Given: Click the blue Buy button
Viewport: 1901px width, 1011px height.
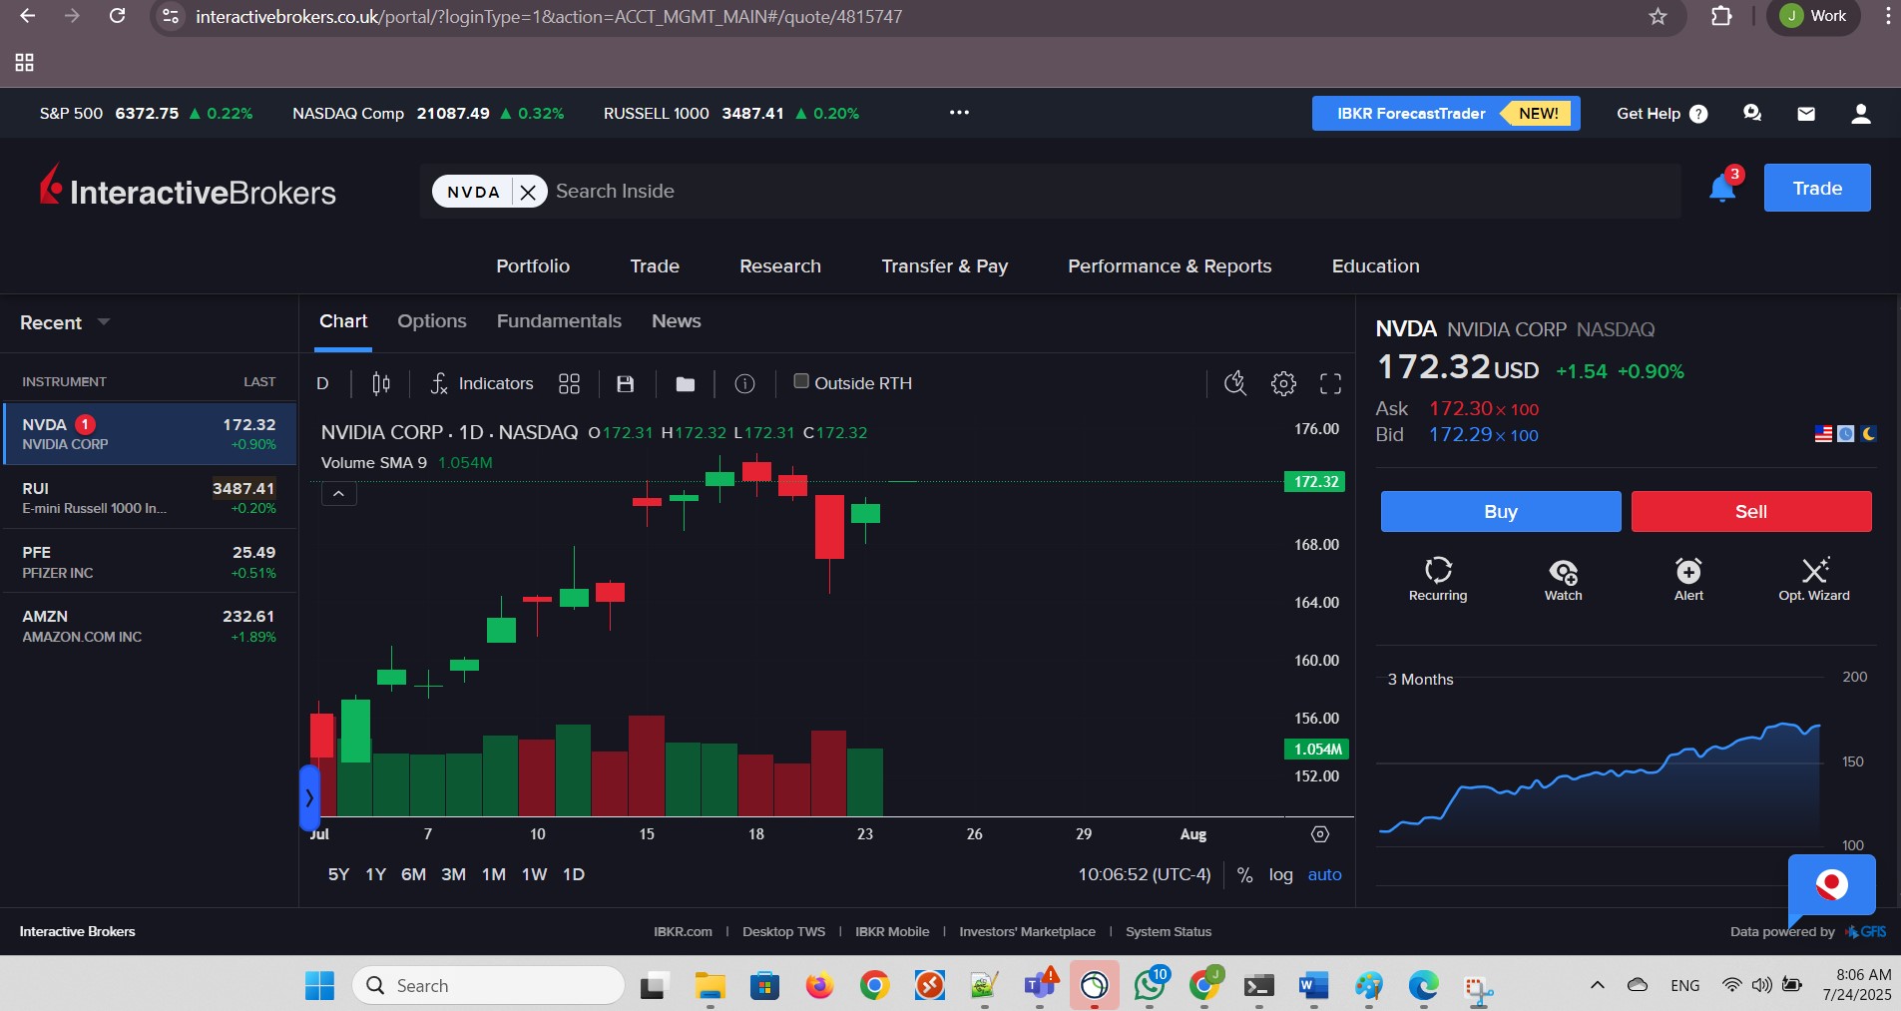Looking at the screenshot, I should [x=1500, y=512].
